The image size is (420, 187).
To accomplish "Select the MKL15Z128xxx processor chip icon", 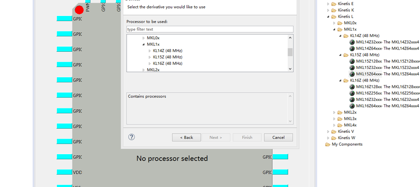I will (352, 61).
